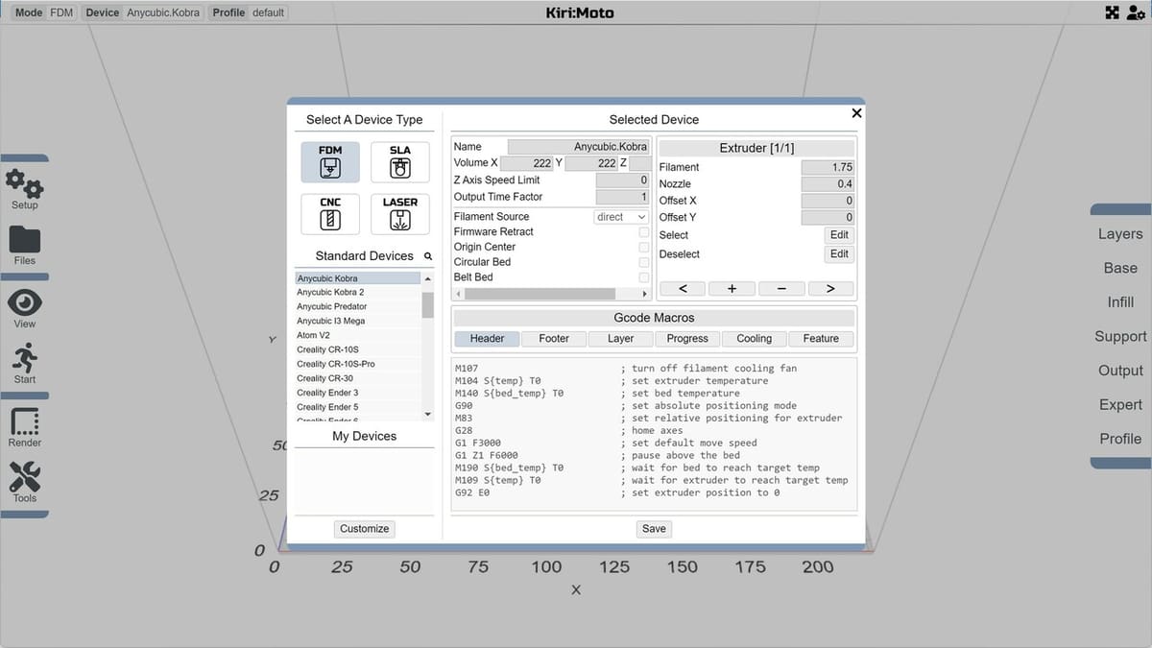Open the Support settings menu
Screen dimensions: 1152x648
pos(1120,337)
